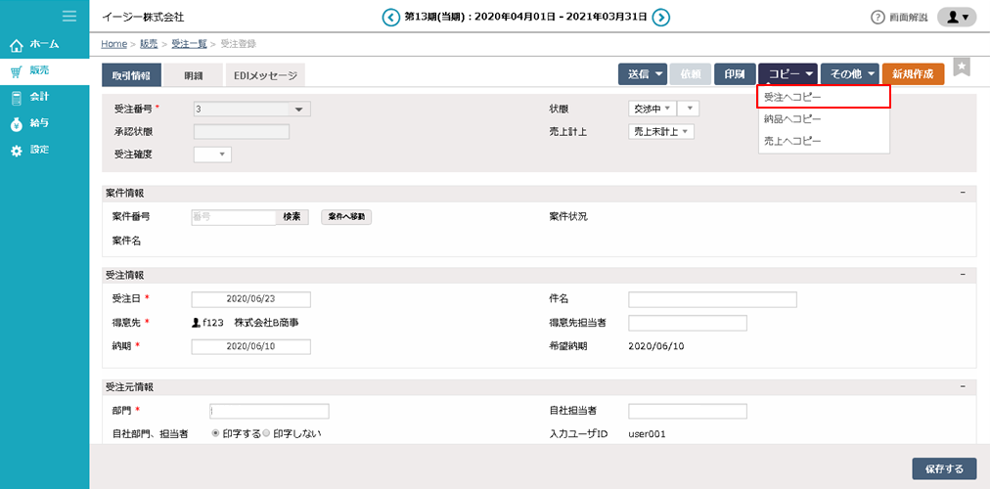Screen dimensions: 990x489
Task: Click the 保存する button
Action: coord(944,468)
